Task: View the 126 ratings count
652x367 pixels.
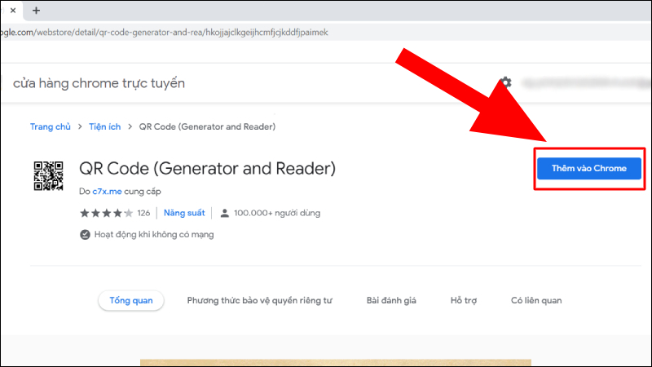Action: tap(143, 213)
